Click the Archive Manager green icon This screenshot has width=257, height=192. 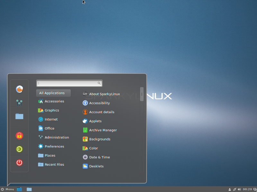point(85,130)
